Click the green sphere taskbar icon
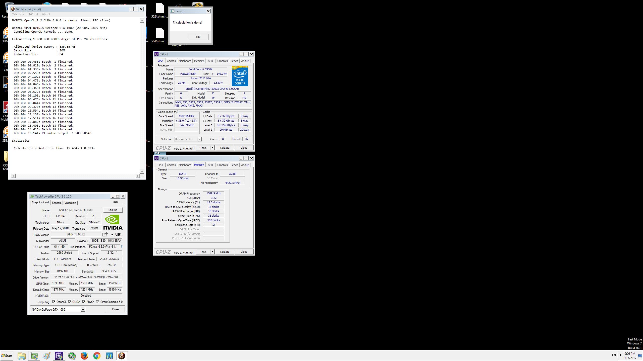Image resolution: width=643 pixels, height=361 pixels. pyautogui.click(x=72, y=356)
